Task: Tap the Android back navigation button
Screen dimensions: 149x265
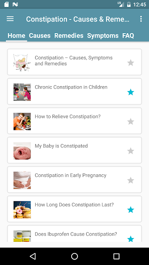Action: 33,256
